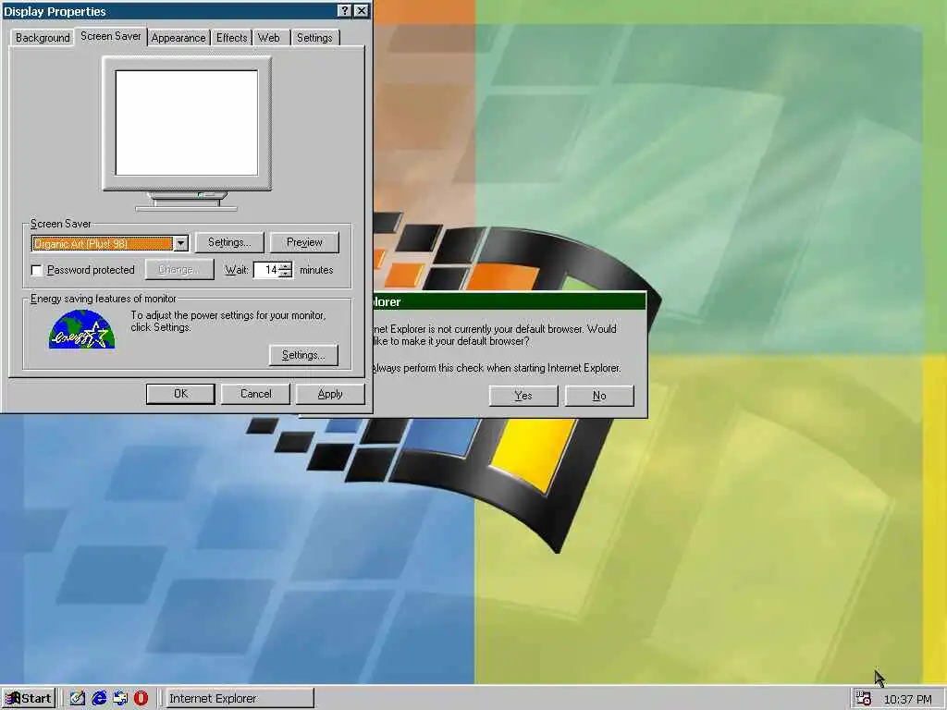Open the View Channels quick launch icon
947x710 pixels.
tap(120, 699)
